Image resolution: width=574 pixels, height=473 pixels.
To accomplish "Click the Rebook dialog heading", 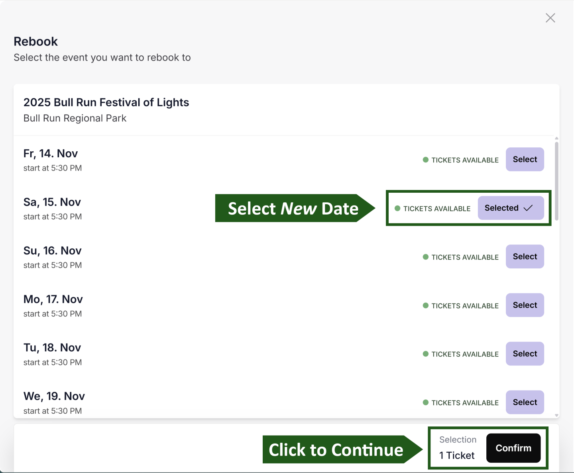I will [35, 41].
